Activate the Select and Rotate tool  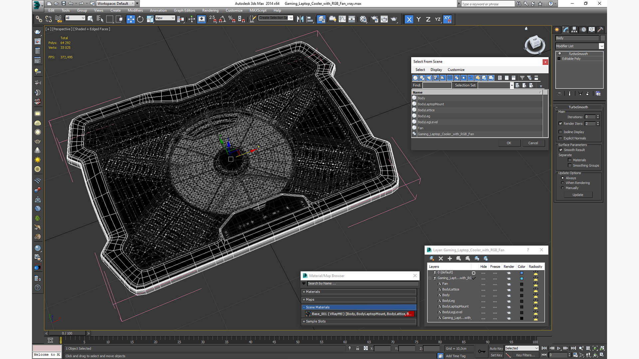tap(140, 19)
